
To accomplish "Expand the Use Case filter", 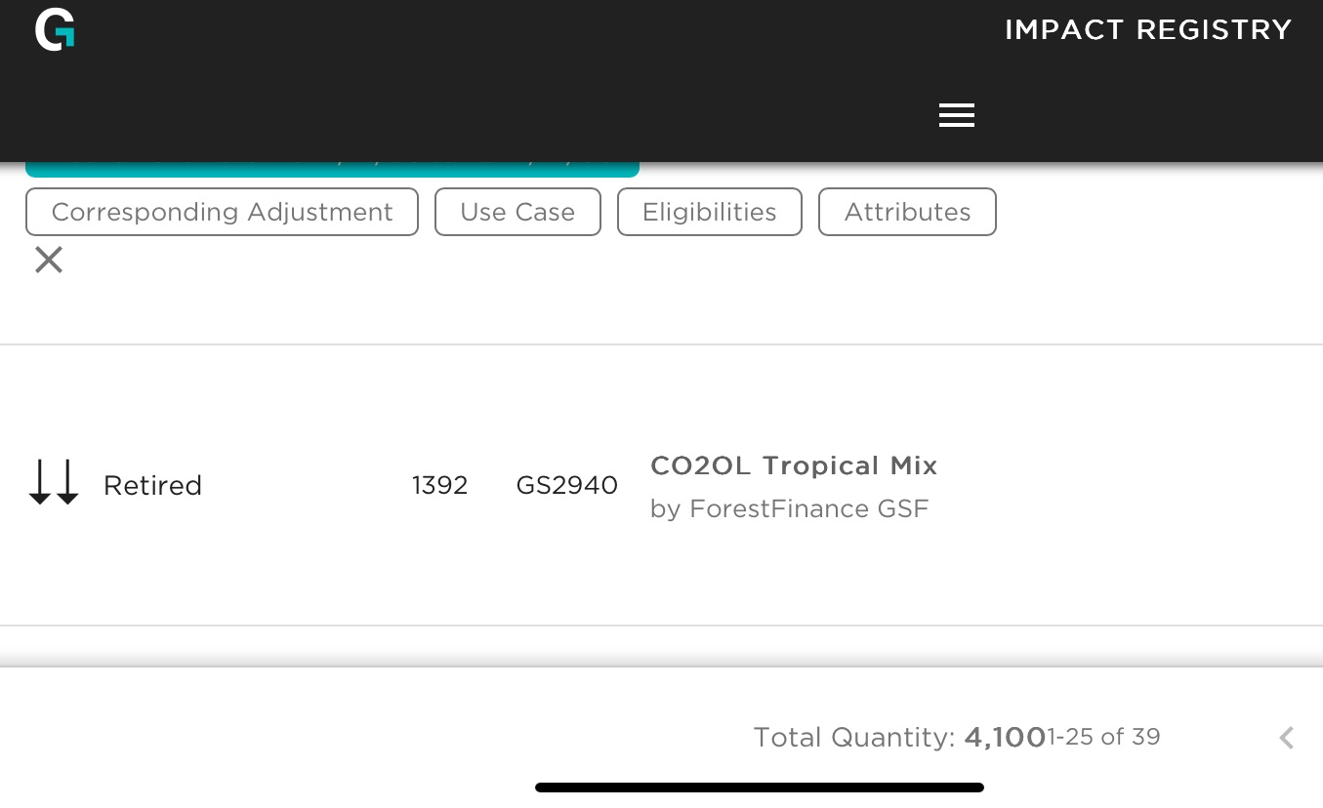I will point(517,212).
